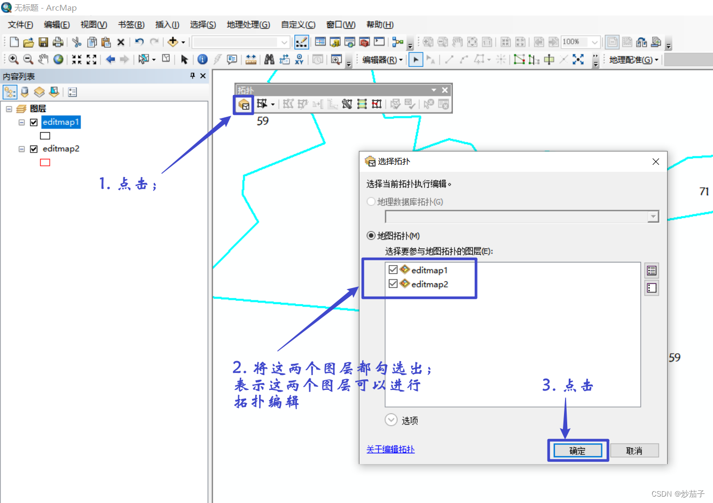Collapse the editmap1 layer tree node
This screenshot has width=713, height=503.
pos(22,122)
